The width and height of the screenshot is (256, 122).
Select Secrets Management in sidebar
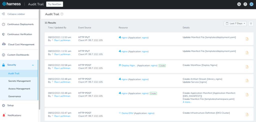coord(19,81)
